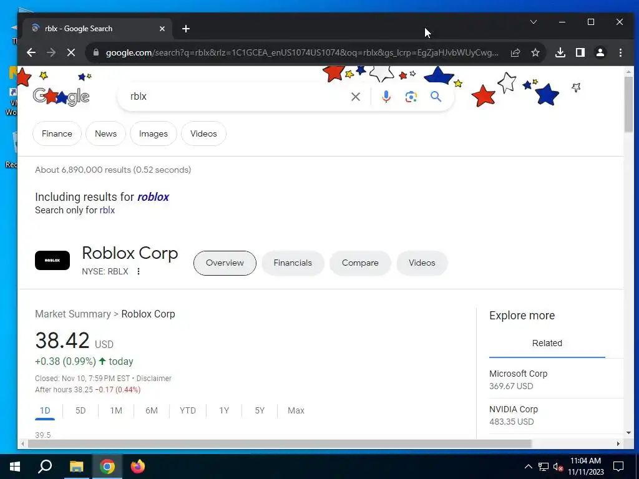
Task: Click the muted volume tray icon
Action: pyautogui.click(x=559, y=467)
